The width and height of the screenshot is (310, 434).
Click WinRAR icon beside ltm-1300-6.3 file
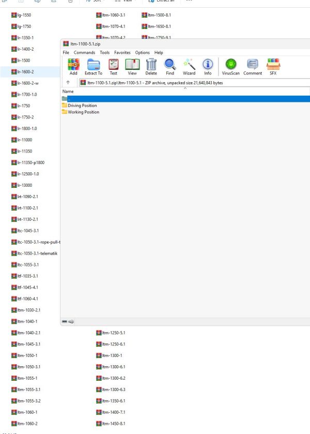(x=99, y=390)
